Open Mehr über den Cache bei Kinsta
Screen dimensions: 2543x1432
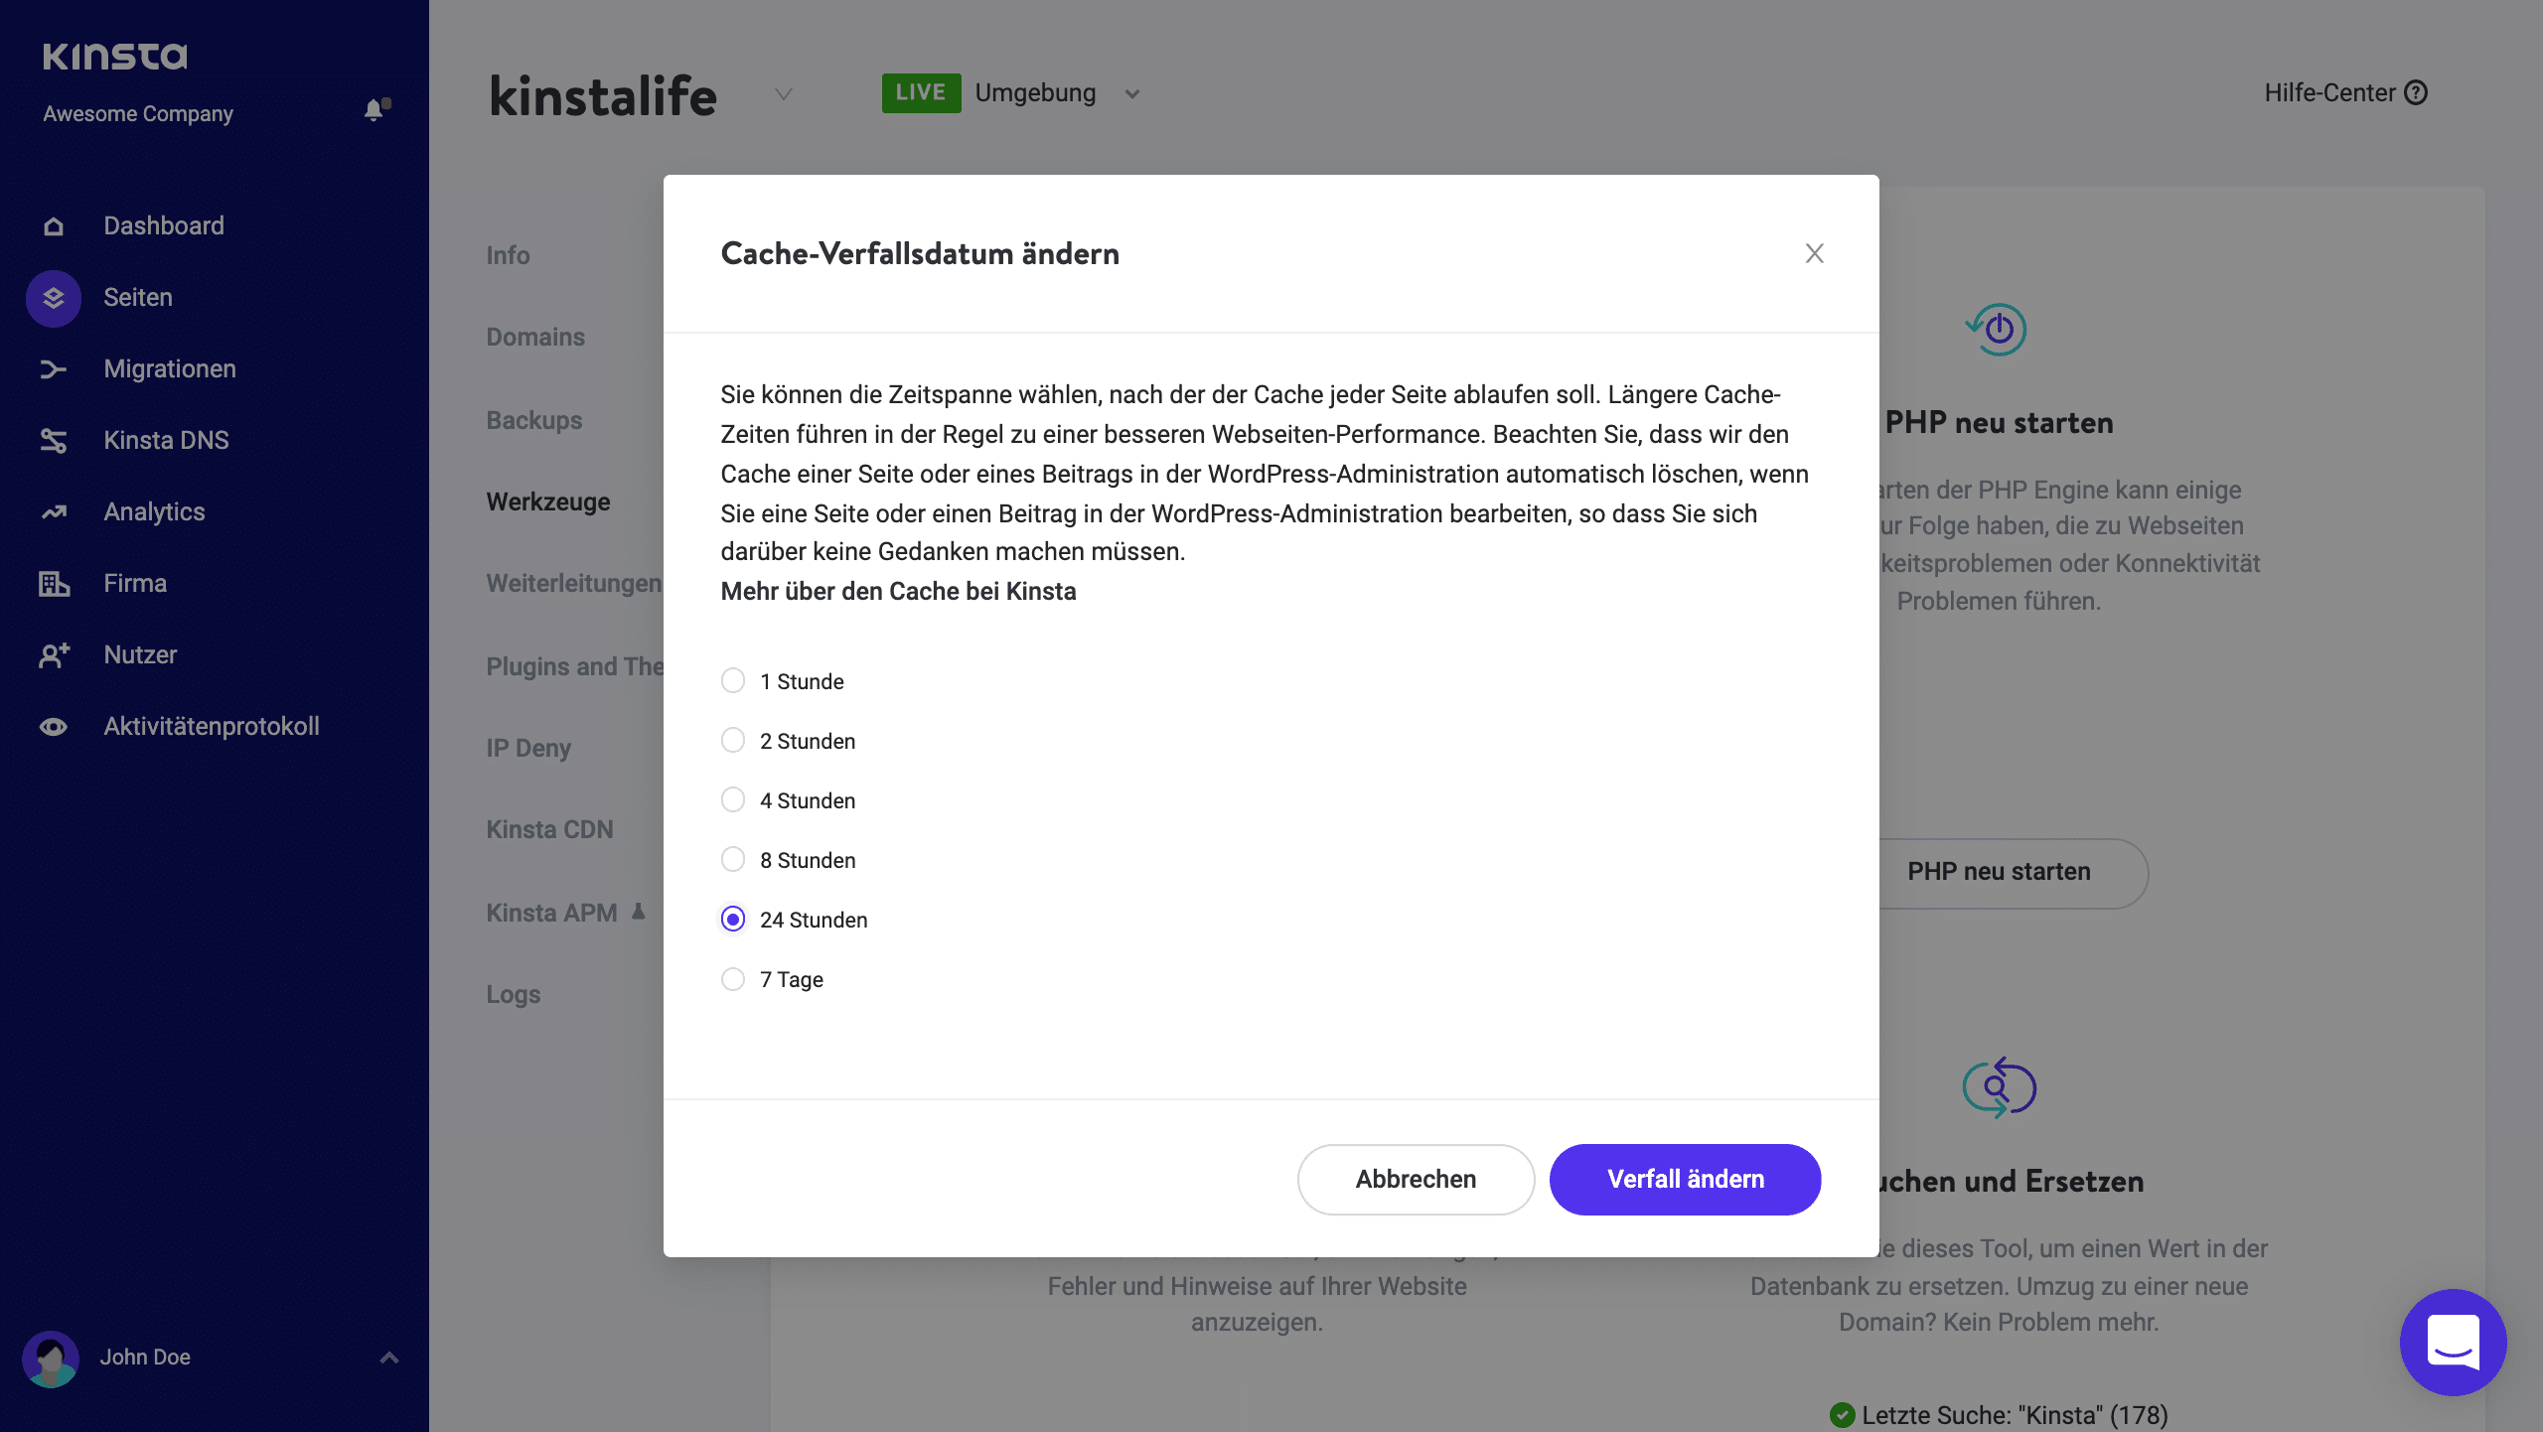tap(897, 591)
